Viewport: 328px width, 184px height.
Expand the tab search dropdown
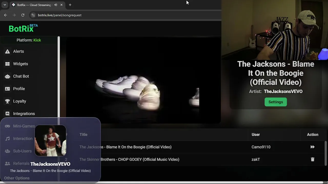[5, 5]
